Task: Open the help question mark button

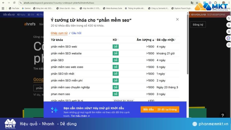Action: click(x=223, y=115)
